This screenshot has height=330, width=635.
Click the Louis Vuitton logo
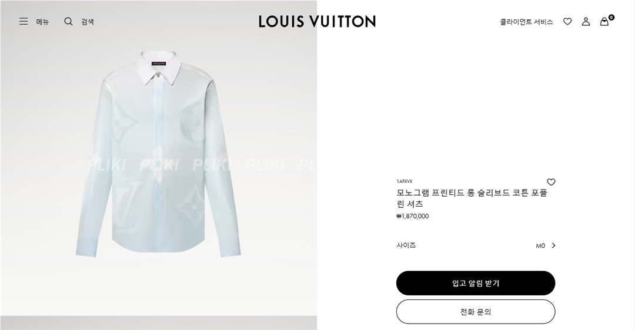click(317, 22)
